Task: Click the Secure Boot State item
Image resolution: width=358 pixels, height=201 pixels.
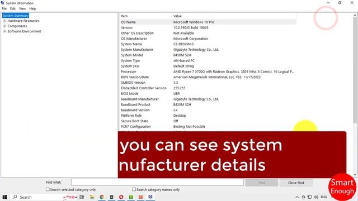Action: pos(134,121)
